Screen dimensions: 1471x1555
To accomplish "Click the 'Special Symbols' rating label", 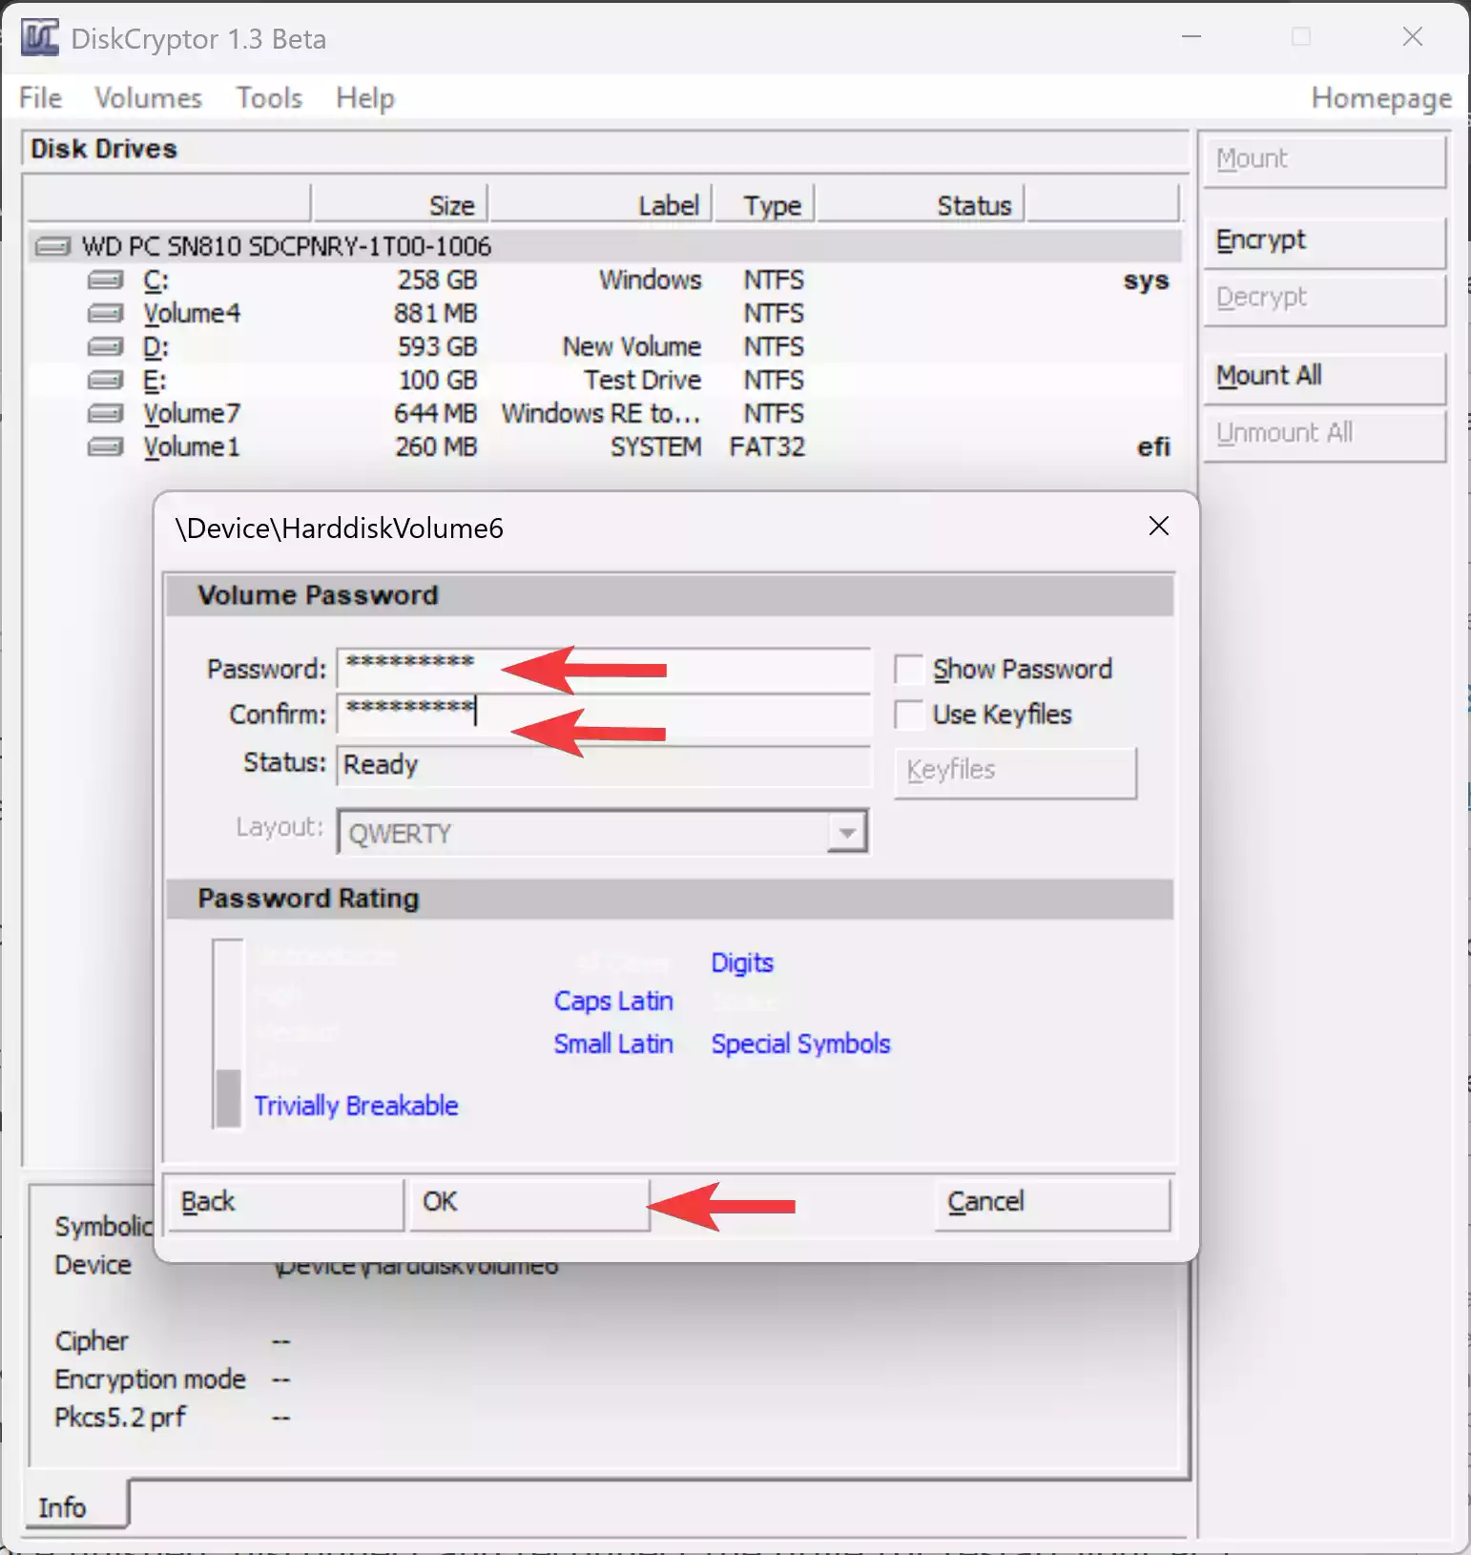I will click(800, 1044).
